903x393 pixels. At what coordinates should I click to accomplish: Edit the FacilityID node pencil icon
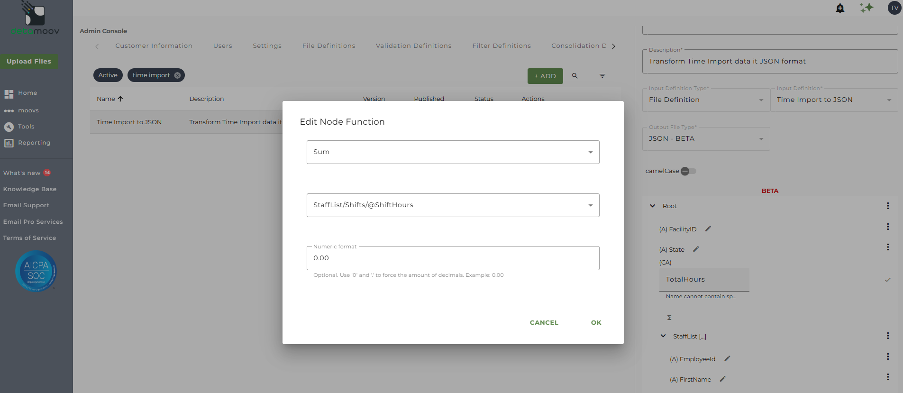pyautogui.click(x=708, y=229)
